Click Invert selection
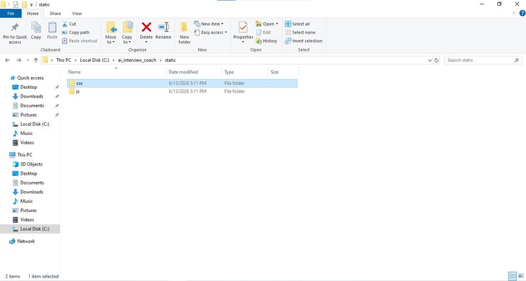Screen dimensions: 526x281 tap(303, 41)
